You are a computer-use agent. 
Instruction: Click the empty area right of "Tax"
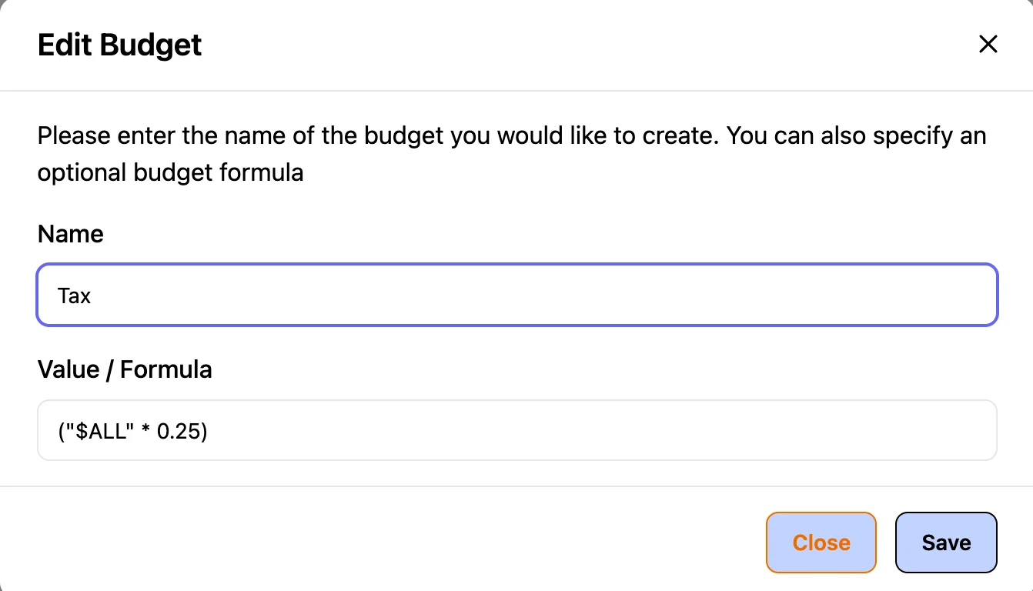point(539,296)
